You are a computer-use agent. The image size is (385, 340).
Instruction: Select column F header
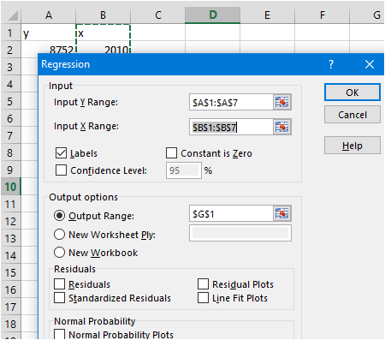point(322,15)
